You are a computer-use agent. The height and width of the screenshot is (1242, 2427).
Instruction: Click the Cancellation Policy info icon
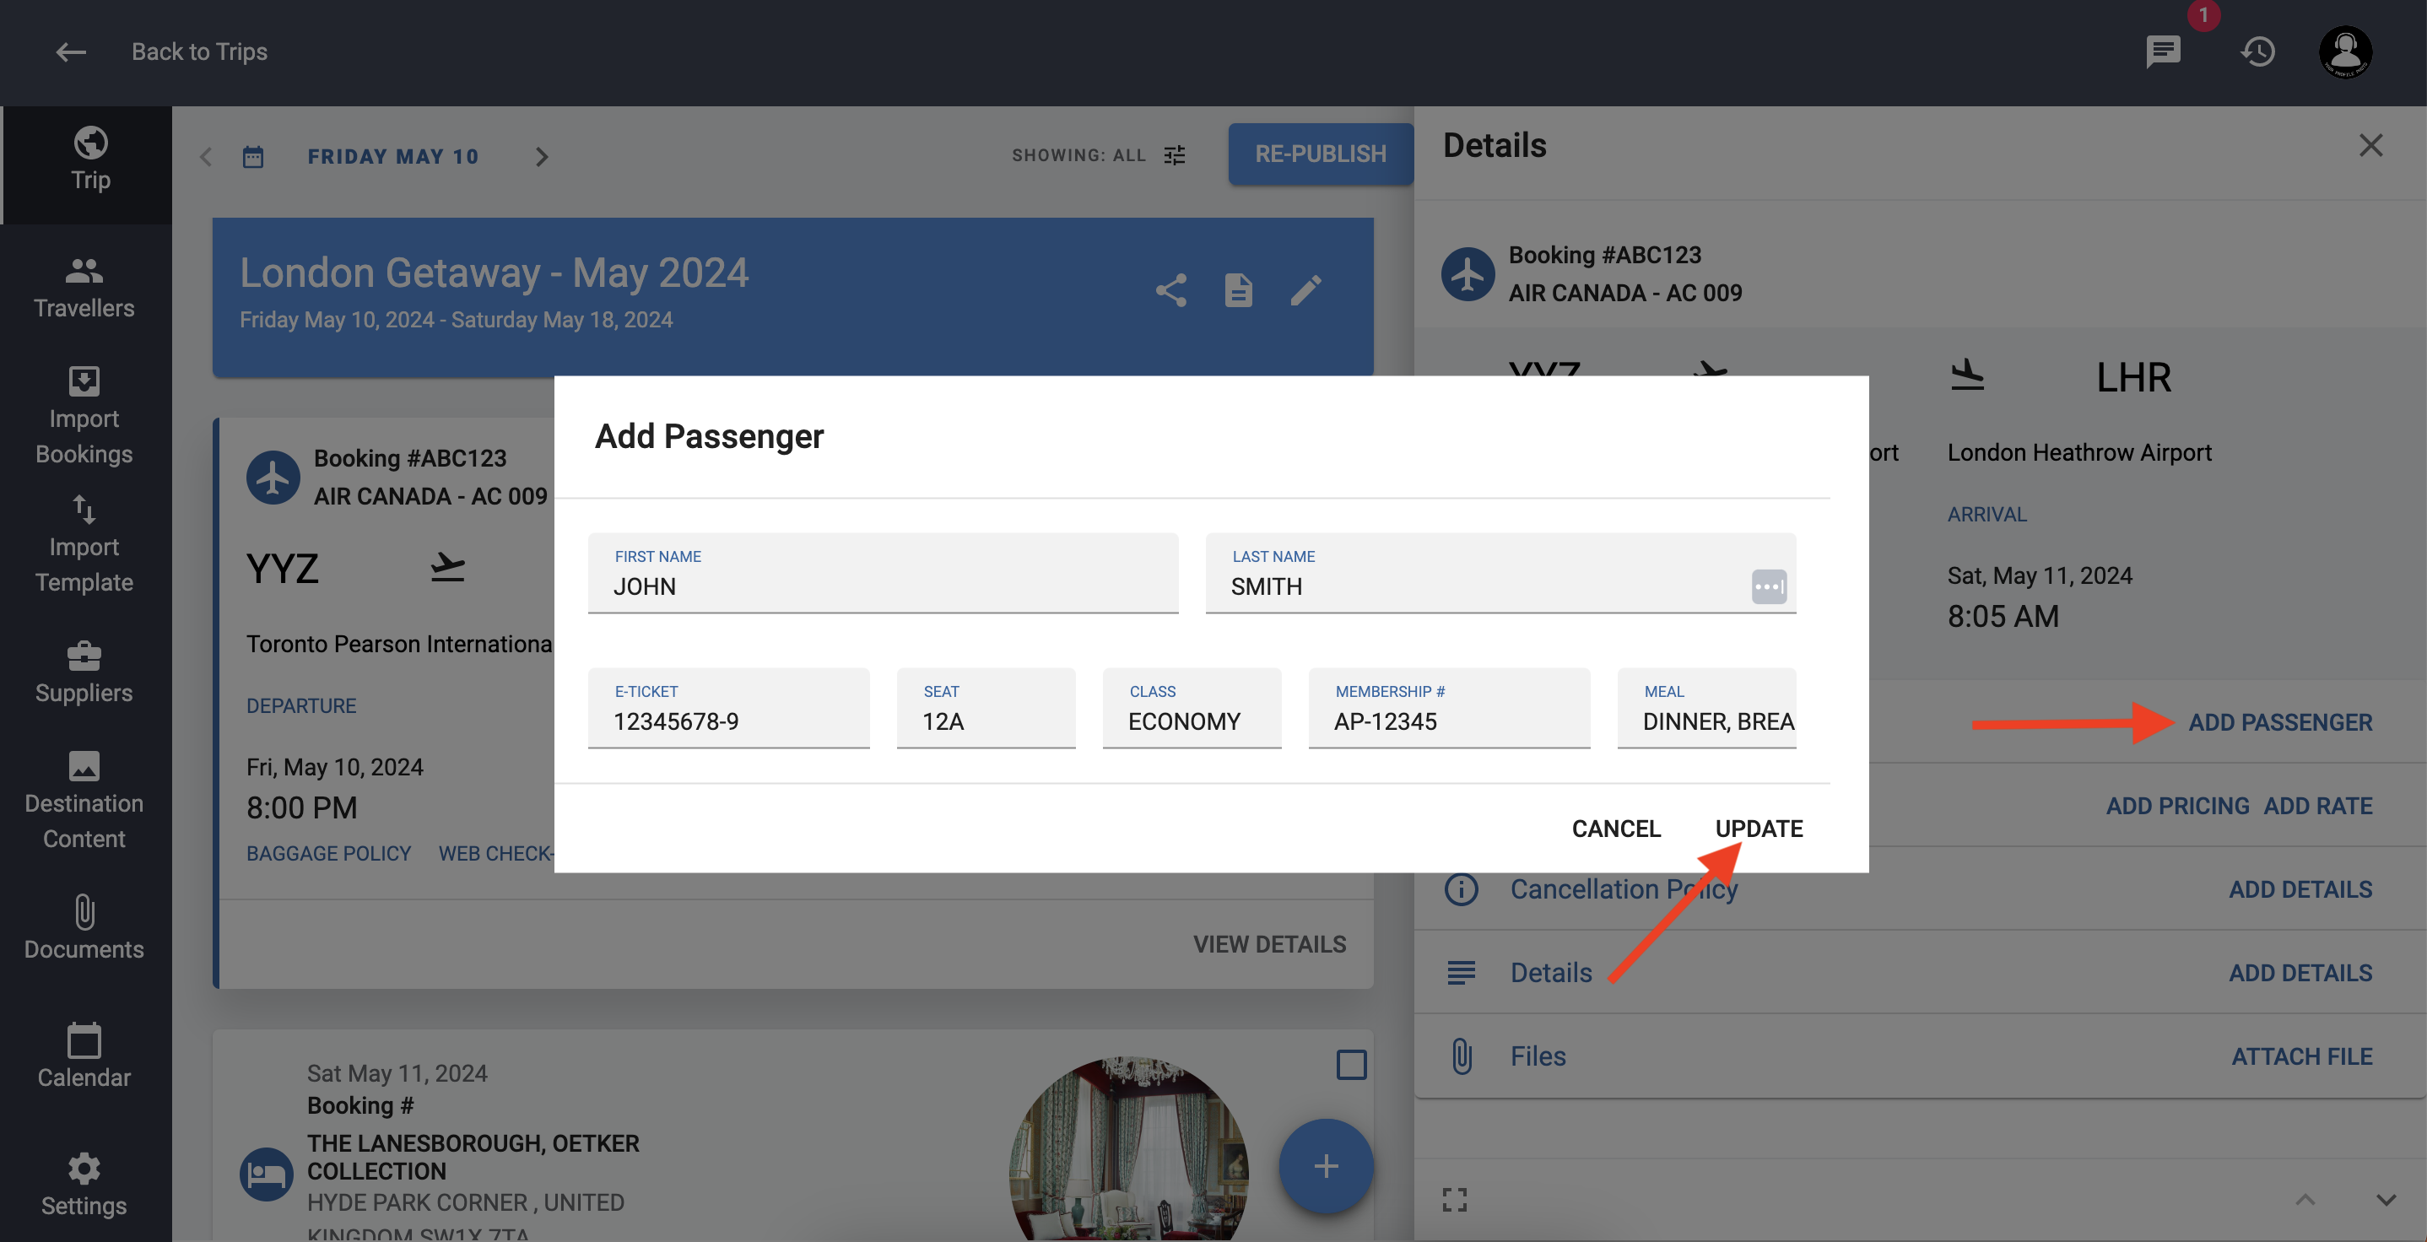[x=1461, y=888]
